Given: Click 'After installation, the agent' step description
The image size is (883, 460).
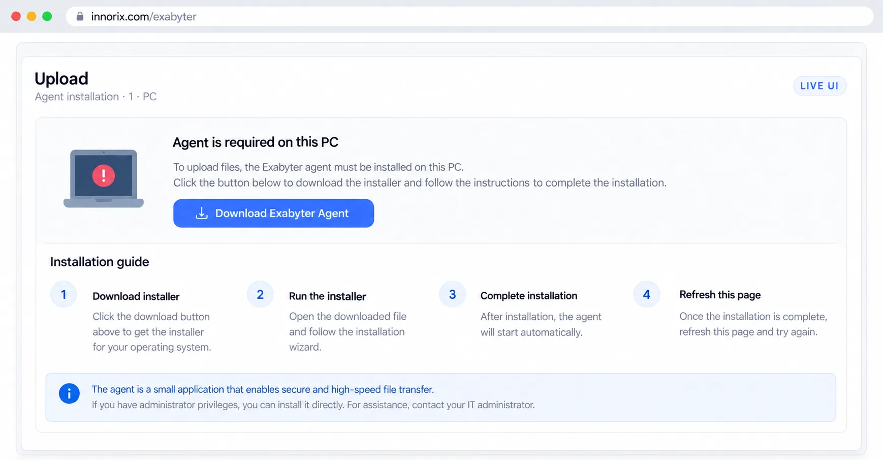Looking at the screenshot, I should pyautogui.click(x=541, y=324).
